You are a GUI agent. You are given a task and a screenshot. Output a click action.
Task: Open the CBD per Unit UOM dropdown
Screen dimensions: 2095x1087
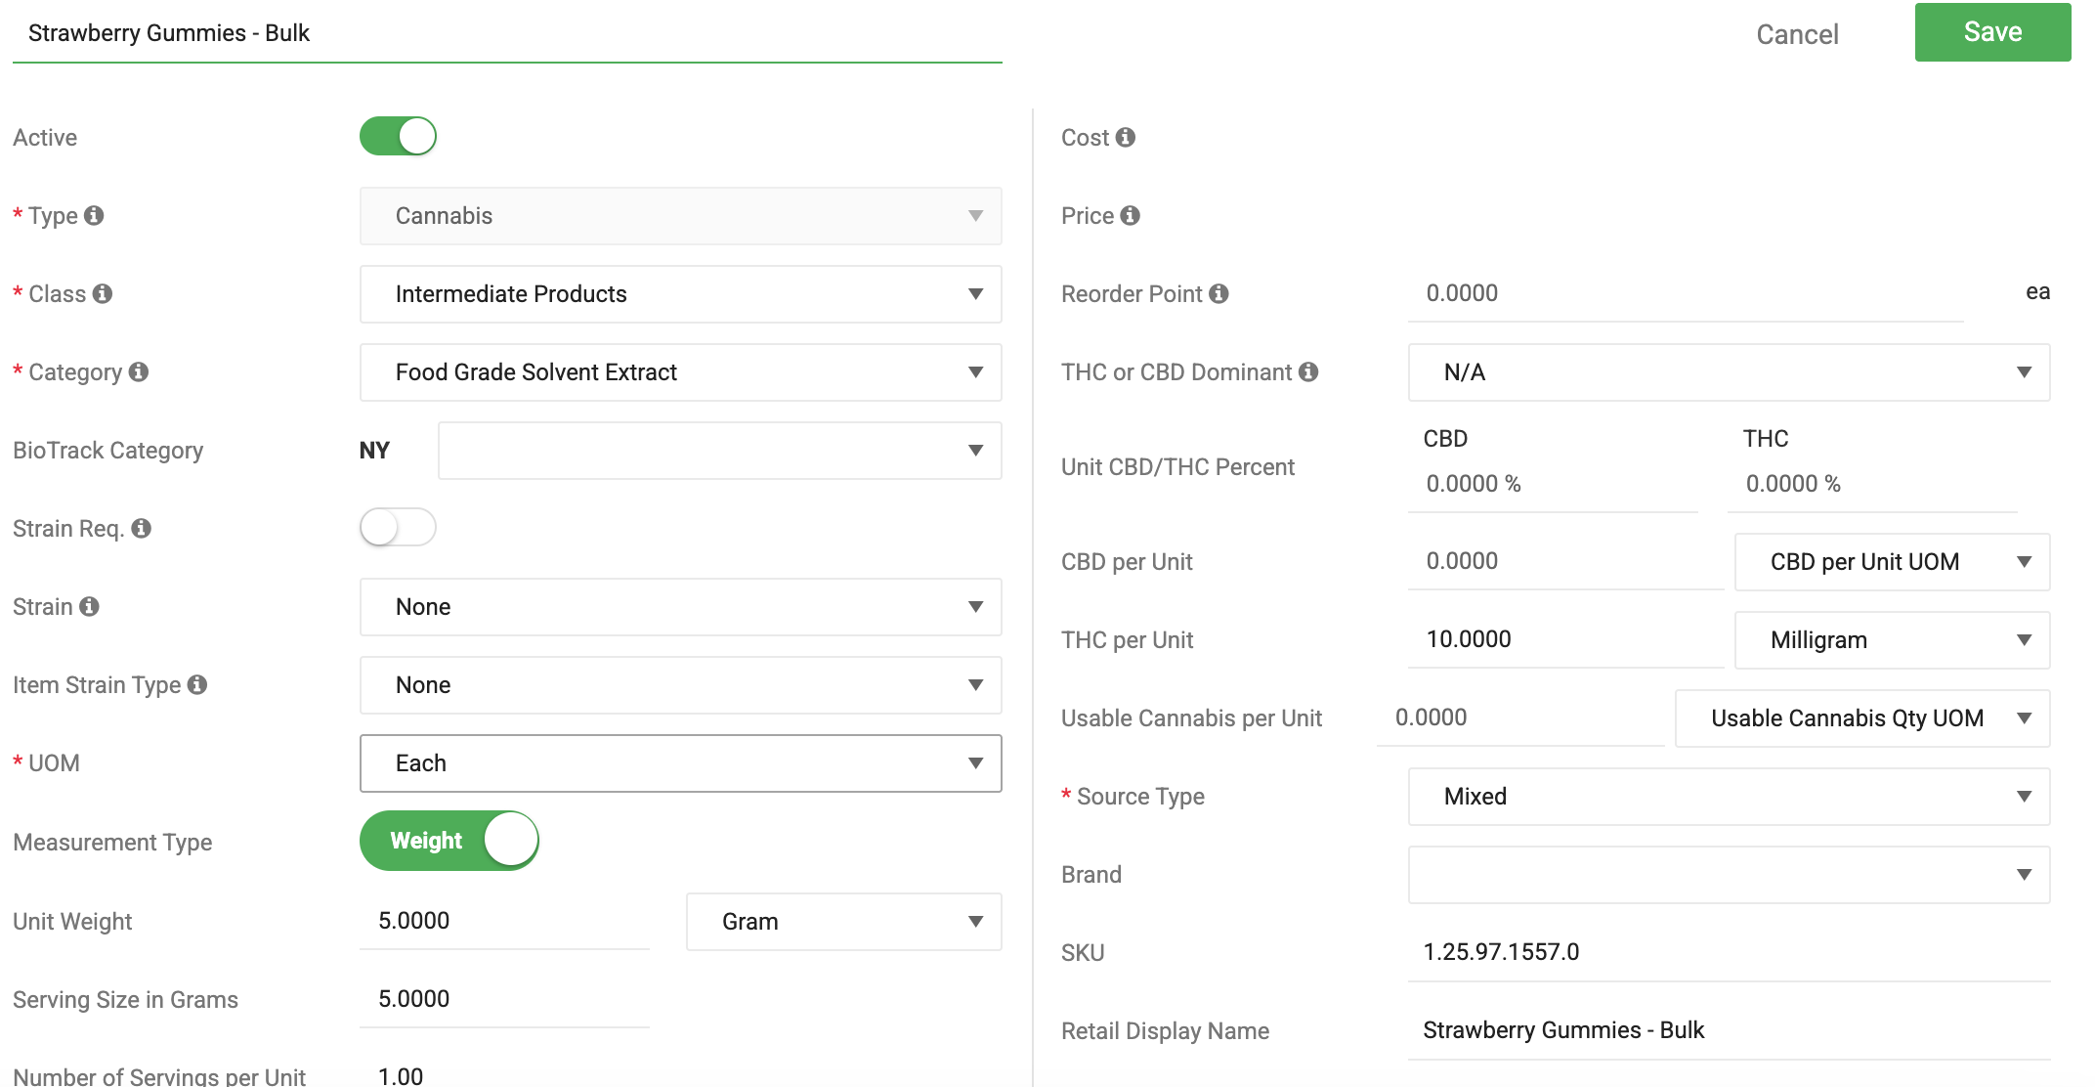(1893, 562)
